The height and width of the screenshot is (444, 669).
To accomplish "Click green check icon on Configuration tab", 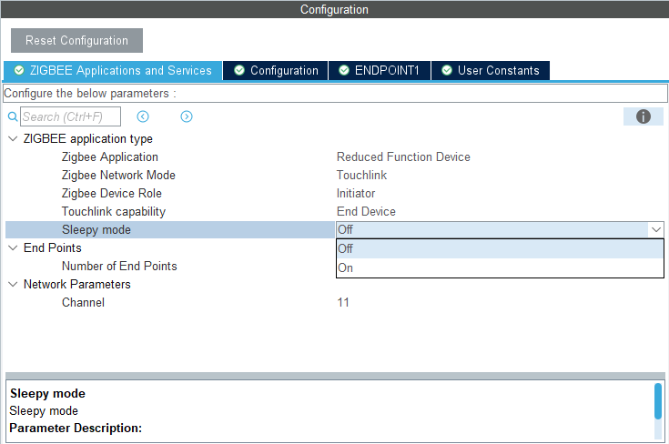I will pos(239,70).
